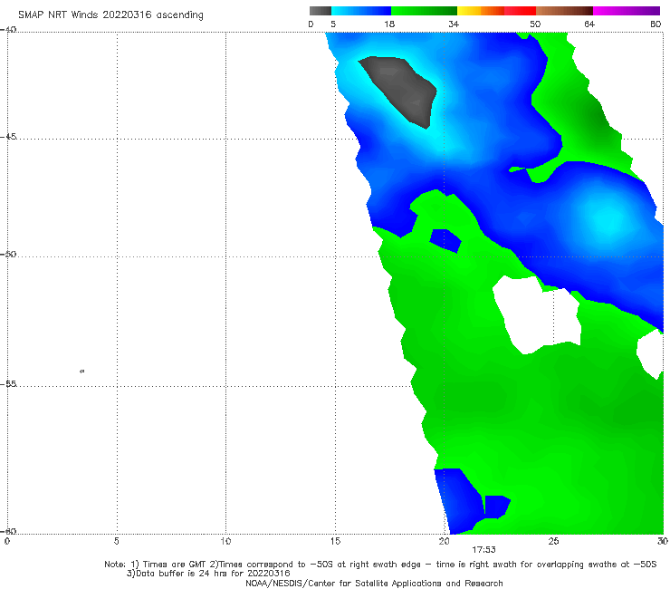Click the 'Note: 1) Times are GMT' line
670x589 pixels.
(380, 565)
